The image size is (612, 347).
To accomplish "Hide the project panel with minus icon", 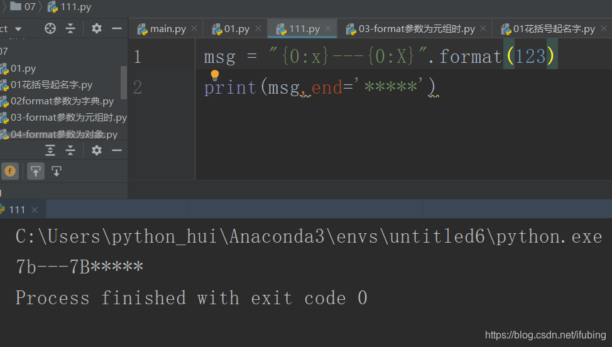I will (x=117, y=28).
